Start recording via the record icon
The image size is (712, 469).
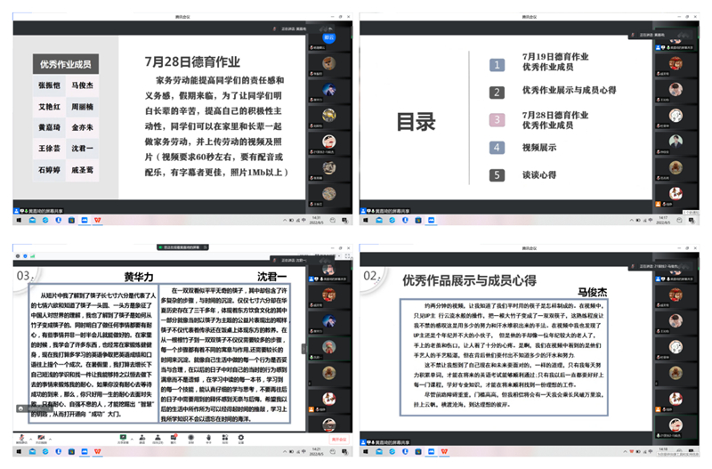191,439
